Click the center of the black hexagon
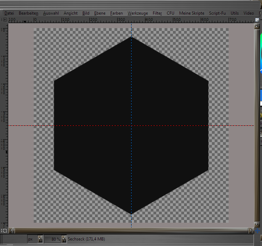 coord(131,125)
